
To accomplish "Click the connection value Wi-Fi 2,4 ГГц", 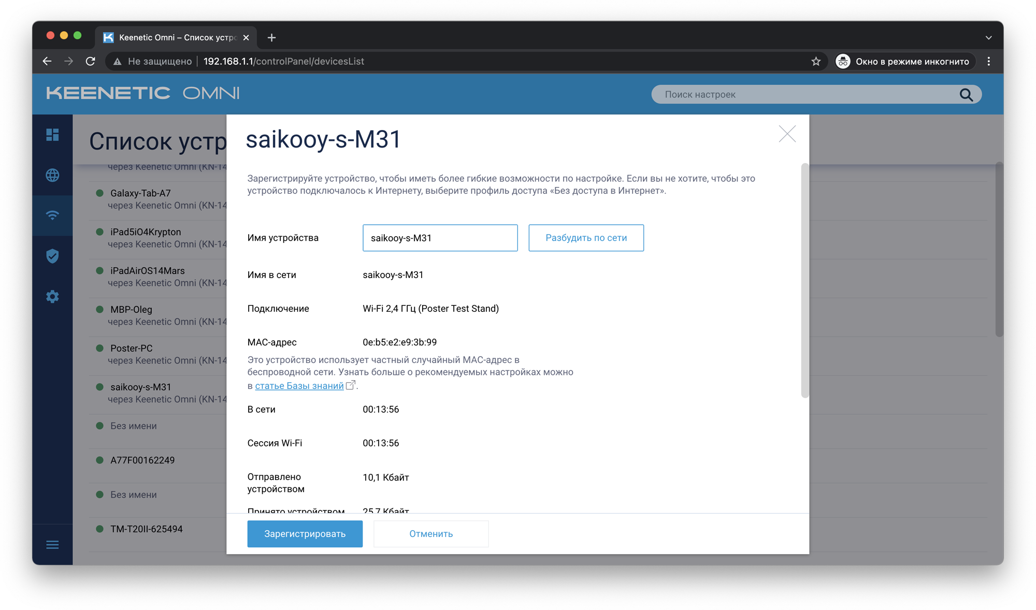I will [430, 309].
